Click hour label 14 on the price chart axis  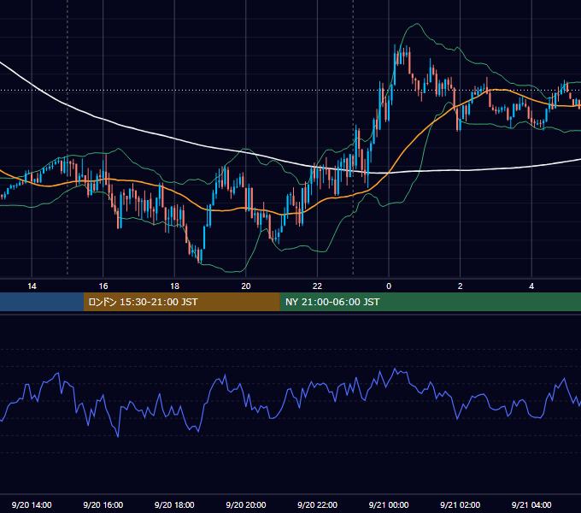pyautogui.click(x=32, y=286)
